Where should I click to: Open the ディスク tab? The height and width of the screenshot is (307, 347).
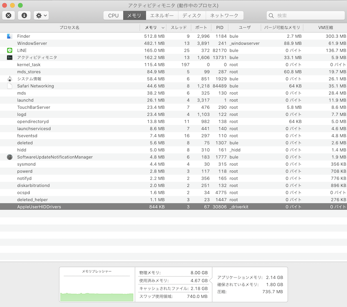192,16
